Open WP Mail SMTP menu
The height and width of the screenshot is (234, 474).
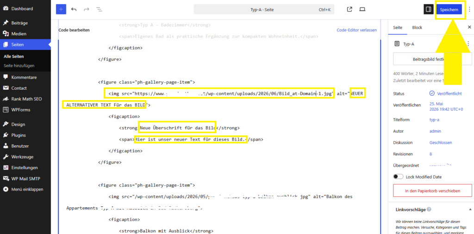tap(25, 179)
